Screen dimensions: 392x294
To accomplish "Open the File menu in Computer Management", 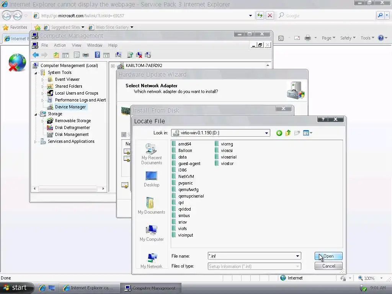I will [x=44, y=45].
